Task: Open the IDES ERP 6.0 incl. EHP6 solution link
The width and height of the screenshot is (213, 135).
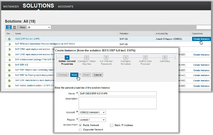Action: (27, 39)
